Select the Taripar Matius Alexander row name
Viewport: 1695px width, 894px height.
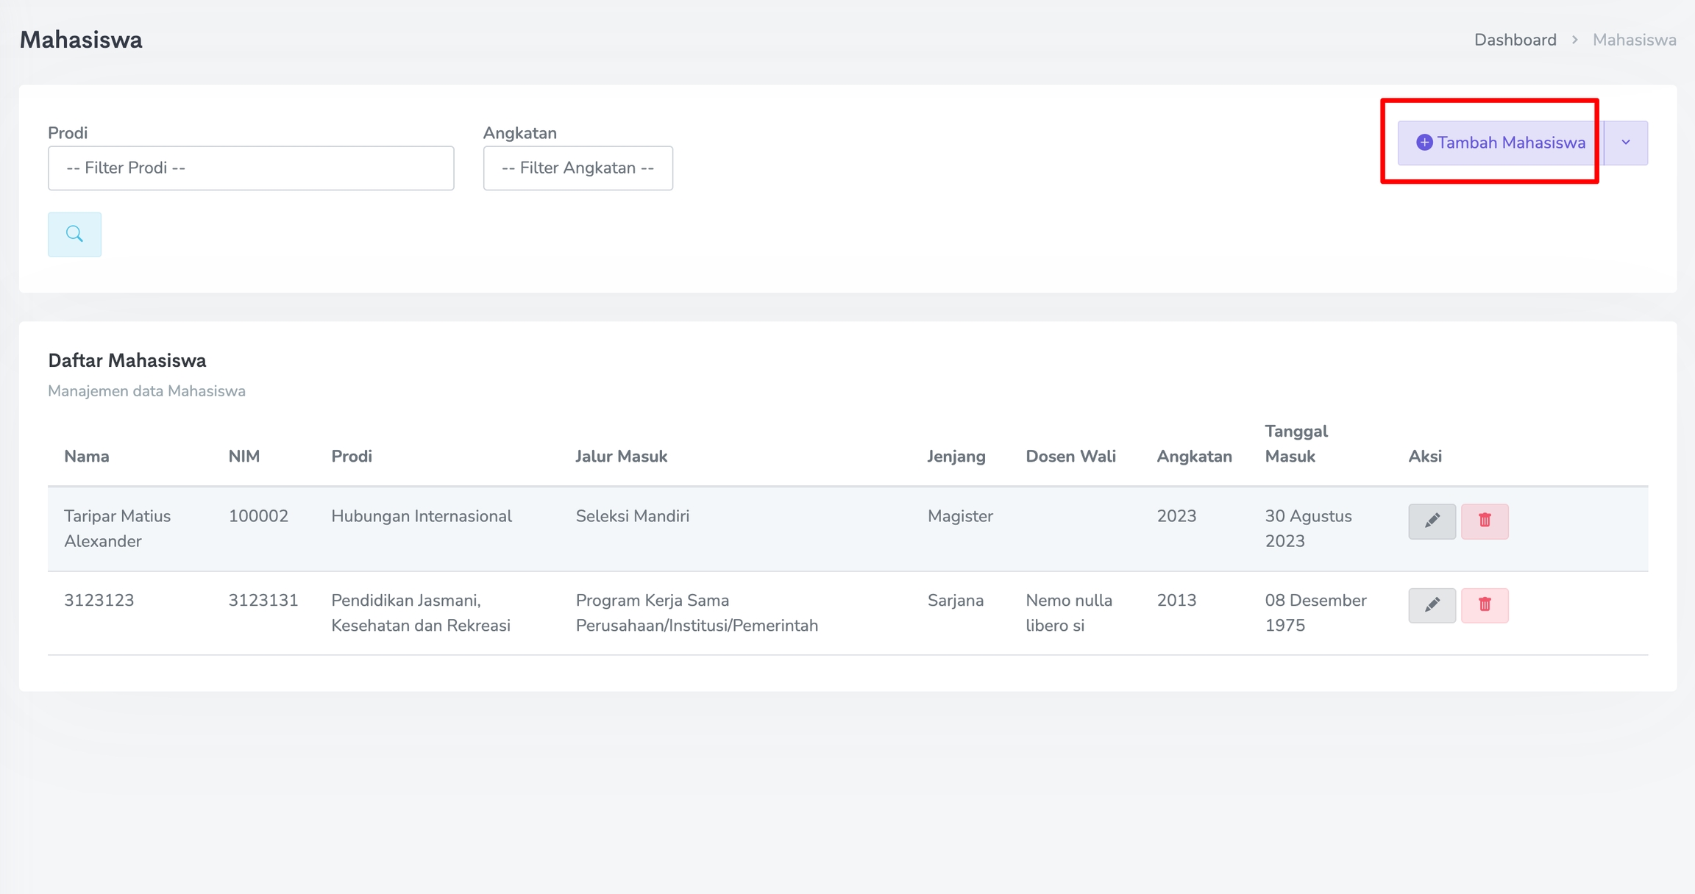coord(117,529)
